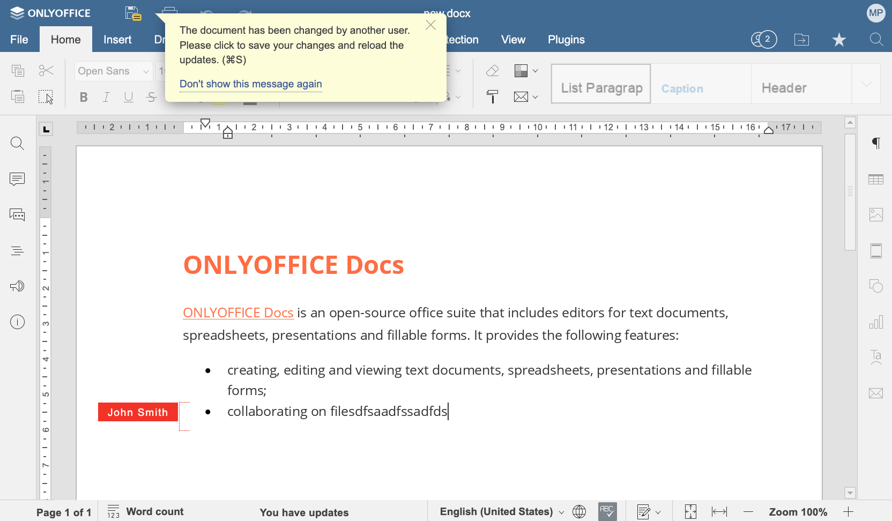This screenshot has height=521, width=892.
Task: Open Shape settings in right sidebar
Action: [876, 286]
